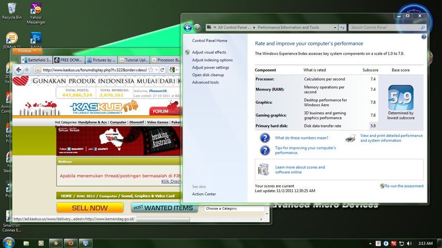The image size is (442, 248).
Task: Open the 3DMark 11 desktop shortcut
Action: pyautogui.click(x=11, y=40)
